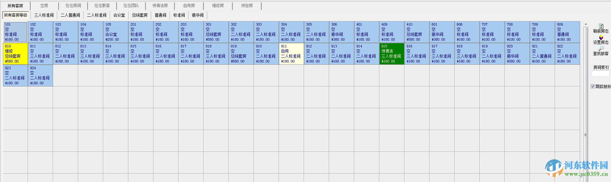Open the 设置房态 room status settings icon
This screenshot has width=611, height=182.
click(601, 37)
